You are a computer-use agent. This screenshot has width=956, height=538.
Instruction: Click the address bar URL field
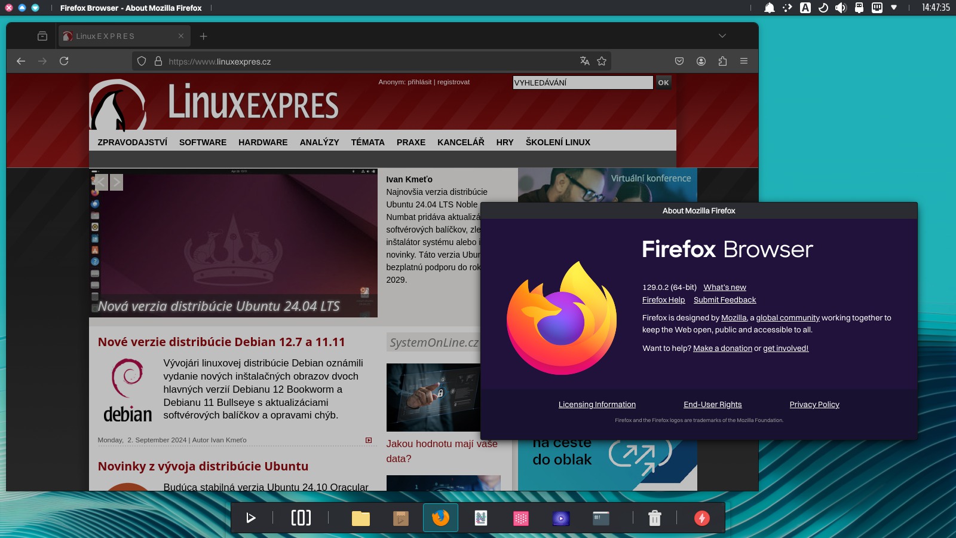[x=370, y=61]
